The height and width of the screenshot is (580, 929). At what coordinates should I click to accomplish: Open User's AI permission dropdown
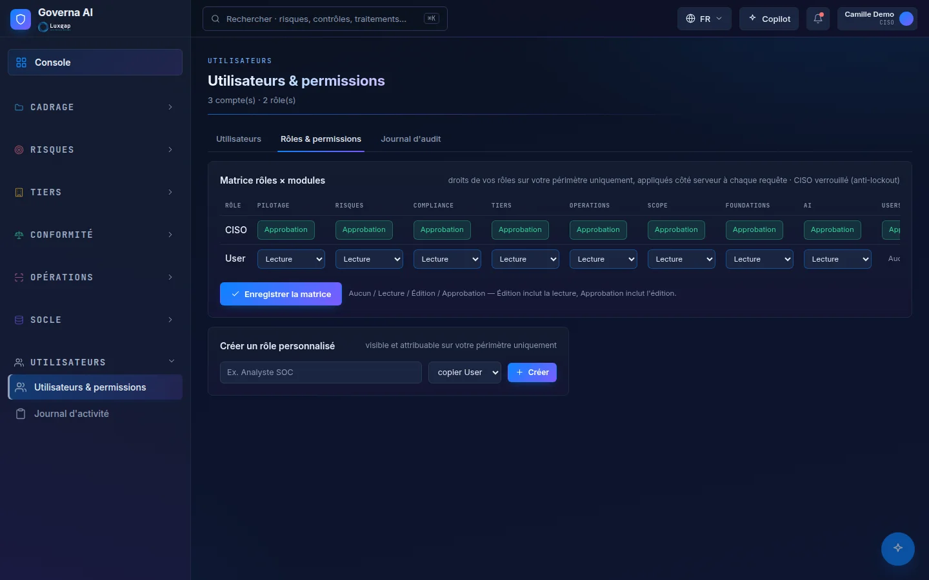(837, 259)
